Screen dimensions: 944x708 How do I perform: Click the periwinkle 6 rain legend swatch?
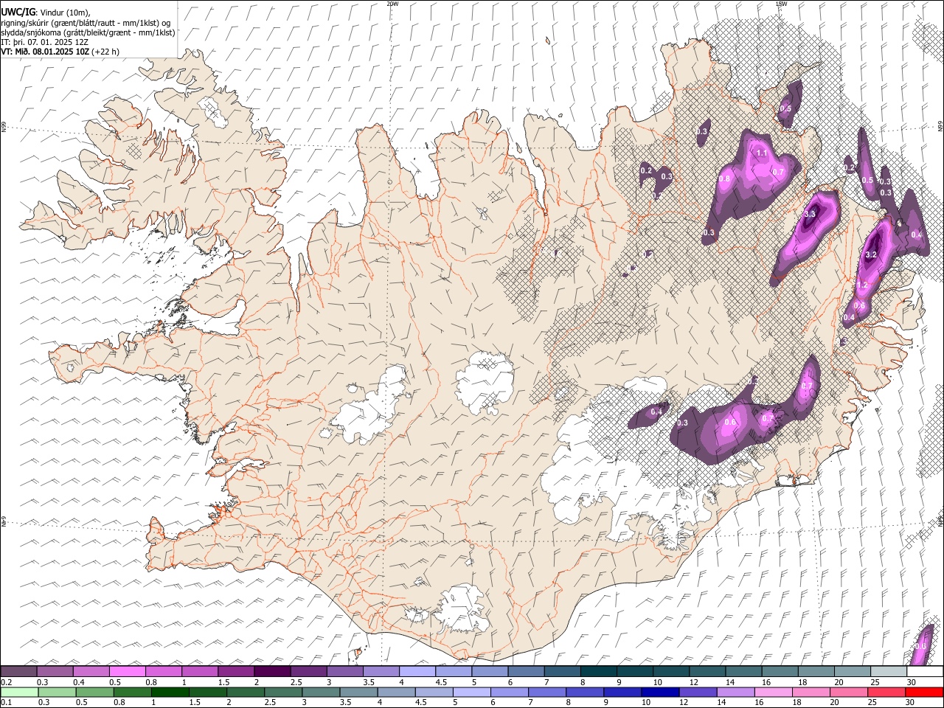[x=508, y=692]
